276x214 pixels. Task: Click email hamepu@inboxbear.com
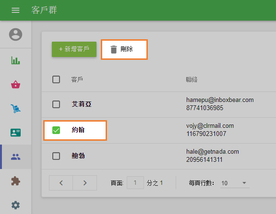coord(220,100)
